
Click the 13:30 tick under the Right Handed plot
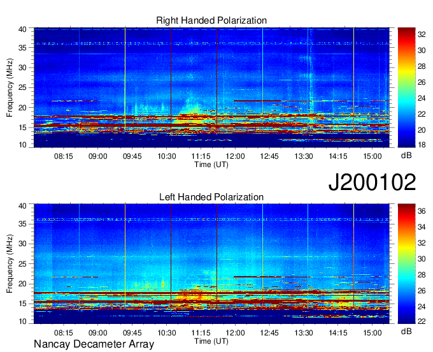(x=304, y=156)
